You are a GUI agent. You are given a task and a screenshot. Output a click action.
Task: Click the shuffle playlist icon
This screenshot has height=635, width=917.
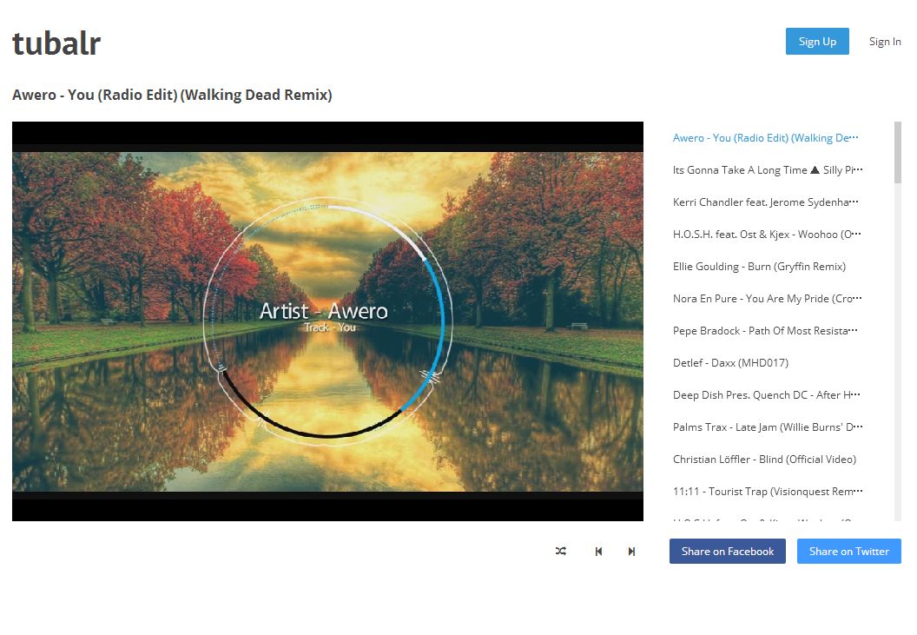pyautogui.click(x=560, y=552)
